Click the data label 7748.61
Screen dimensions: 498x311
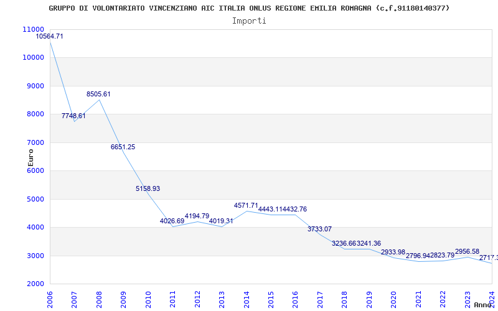point(73,116)
